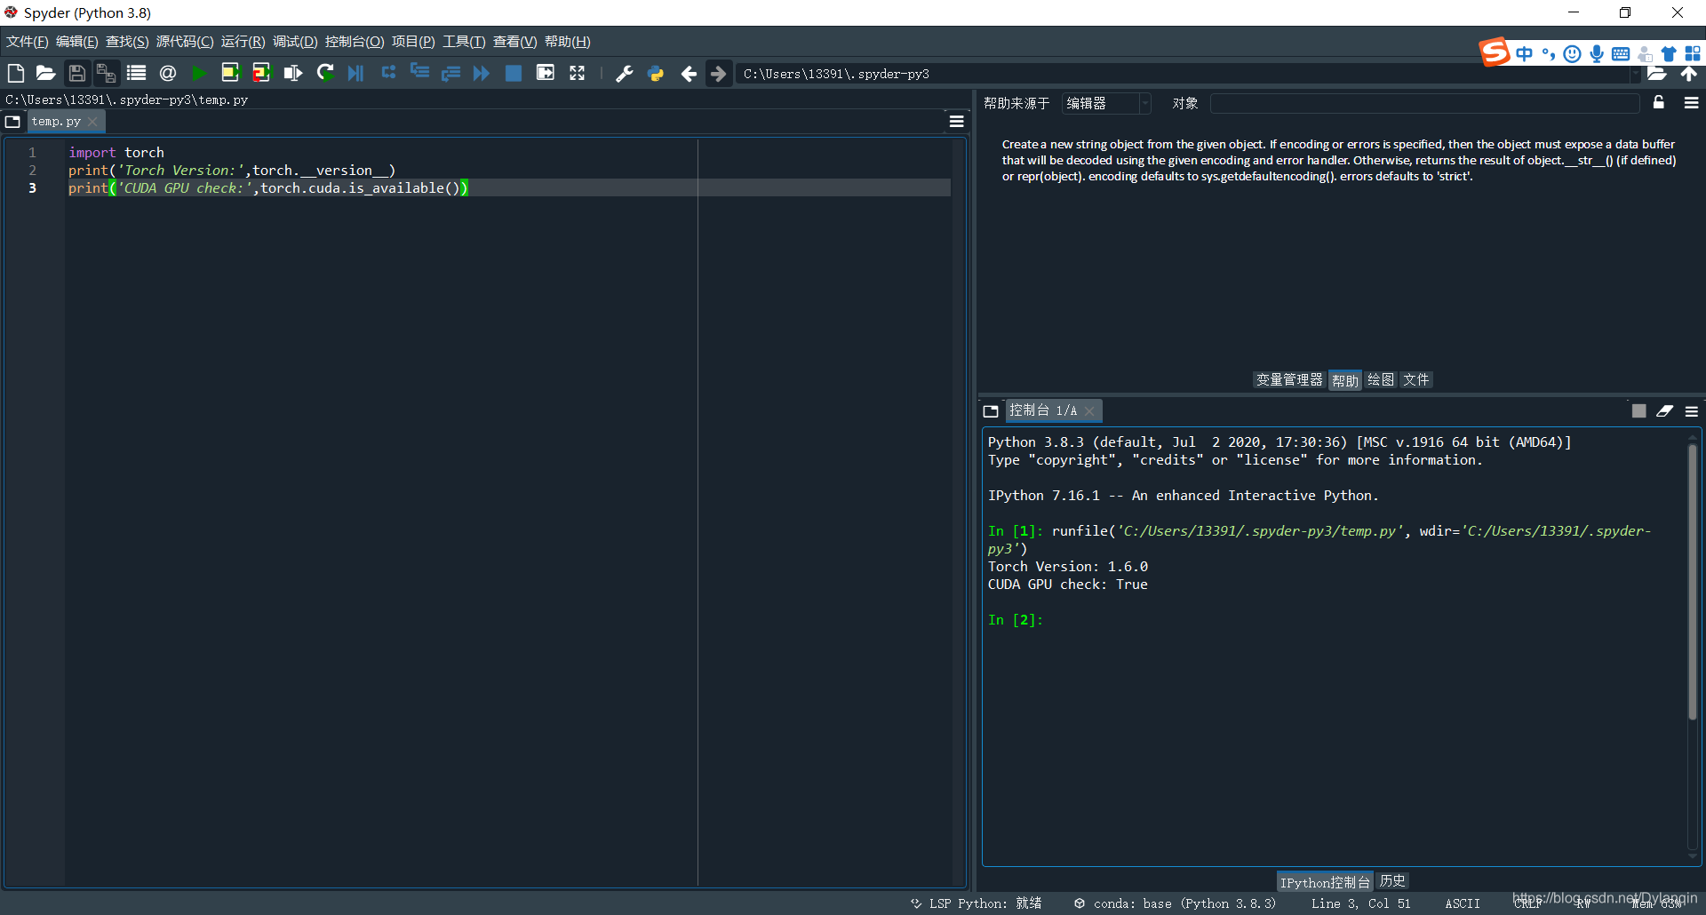
Task: Toggle the help pane lock icon
Action: point(1658,103)
